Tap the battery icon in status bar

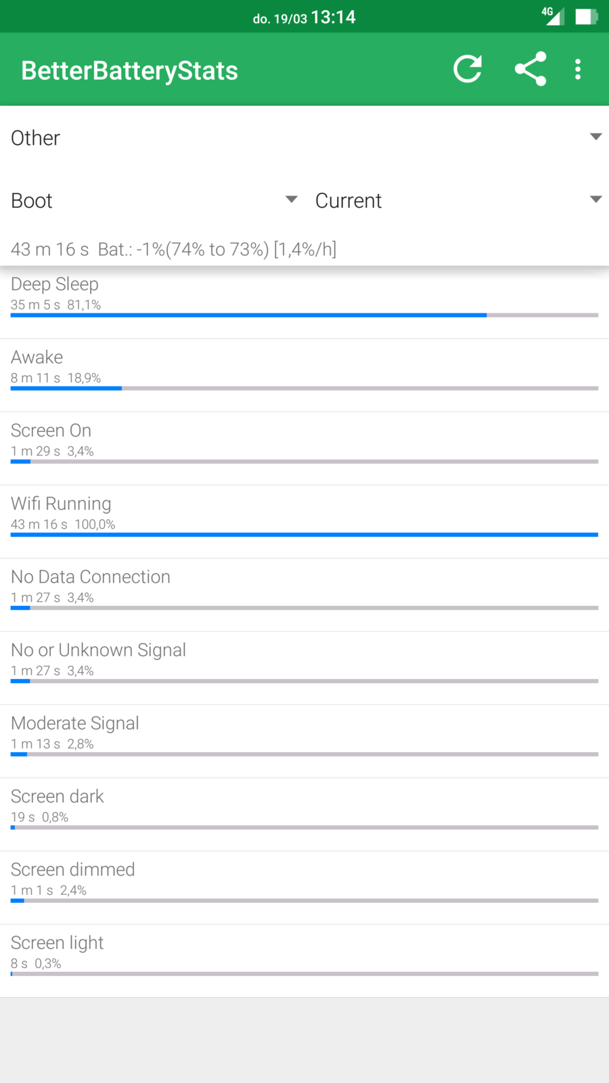(585, 16)
